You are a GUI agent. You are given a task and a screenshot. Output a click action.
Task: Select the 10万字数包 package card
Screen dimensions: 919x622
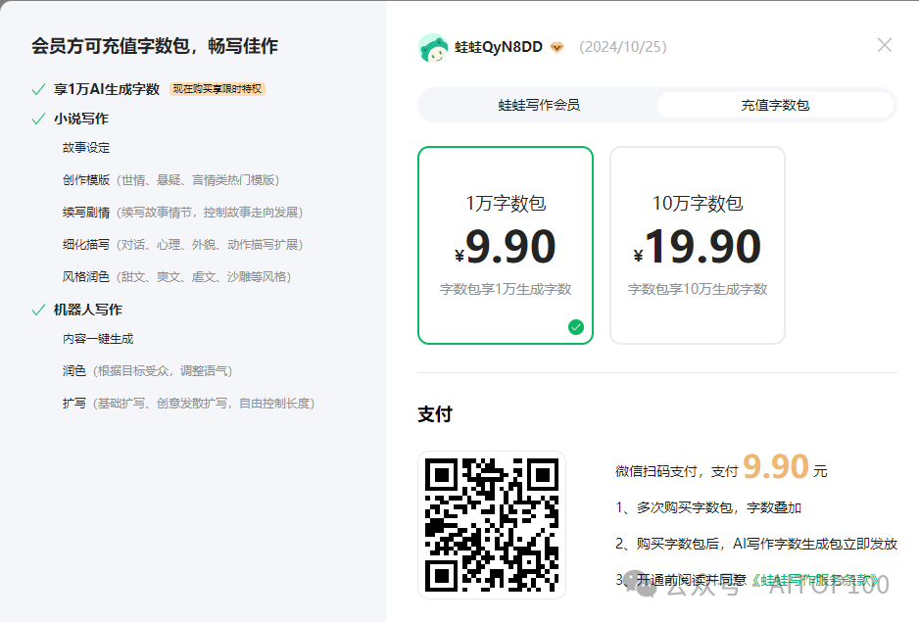point(698,244)
